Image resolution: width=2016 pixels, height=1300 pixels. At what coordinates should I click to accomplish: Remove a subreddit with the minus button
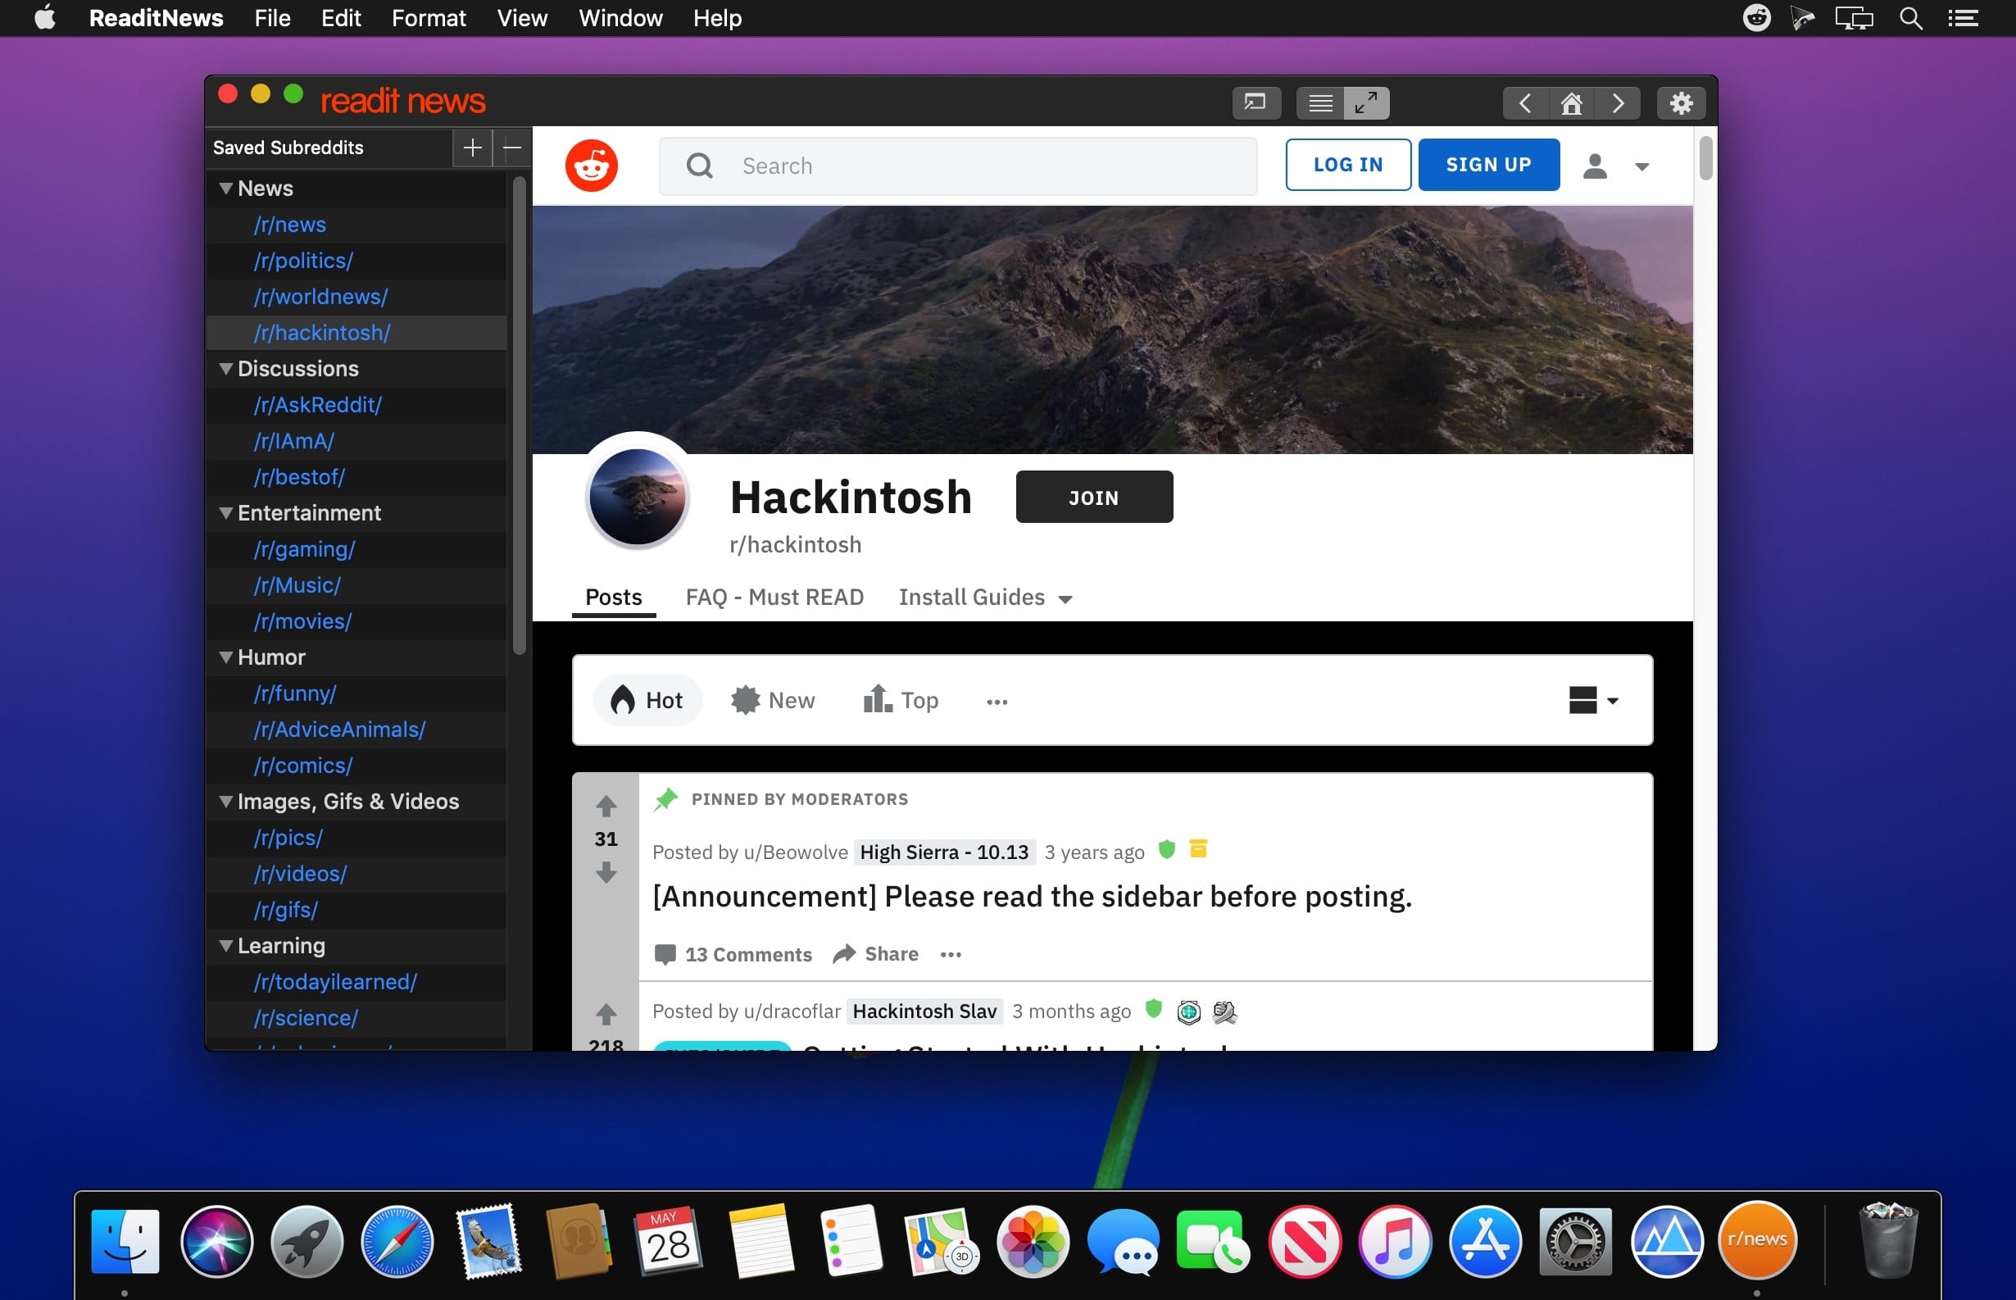tap(511, 148)
